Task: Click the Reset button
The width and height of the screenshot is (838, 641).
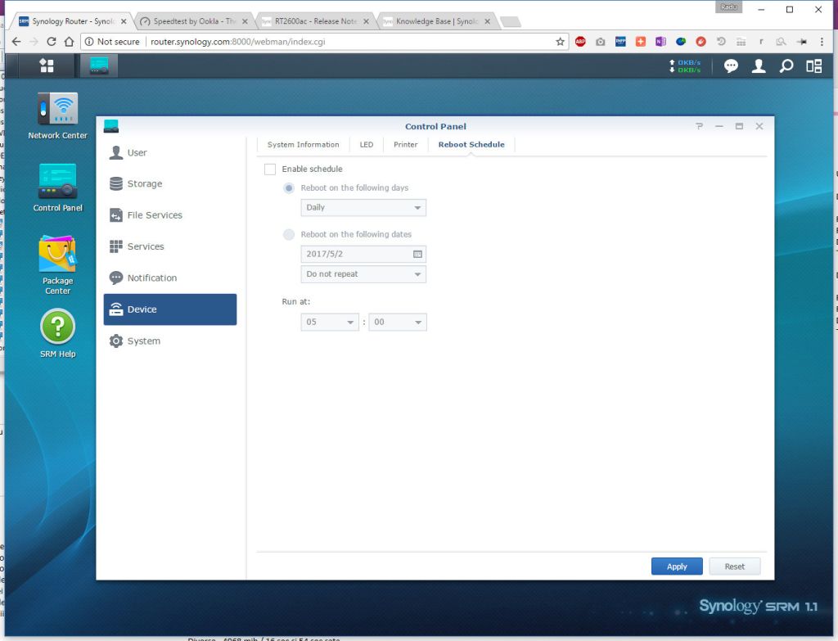Action: point(734,567)
